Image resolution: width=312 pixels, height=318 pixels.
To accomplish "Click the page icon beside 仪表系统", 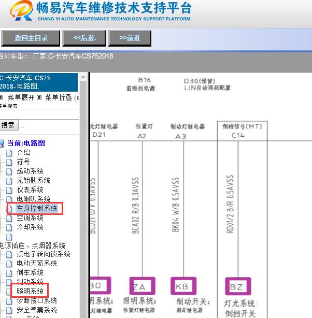I will pos(9,190).
